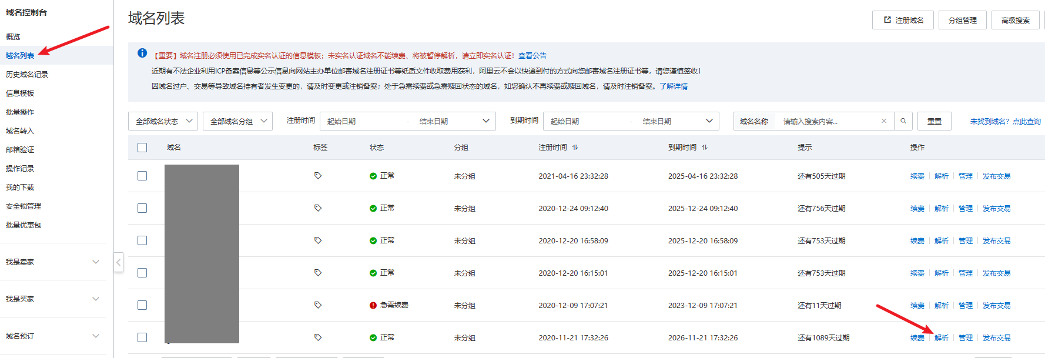The image size is (1045, 358).
Task: Open 概览 in the sidebar
Action: (13, 36)
